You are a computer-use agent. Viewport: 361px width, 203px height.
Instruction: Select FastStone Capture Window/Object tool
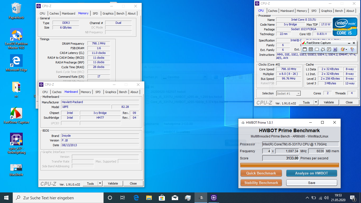(x=311, y=49)
